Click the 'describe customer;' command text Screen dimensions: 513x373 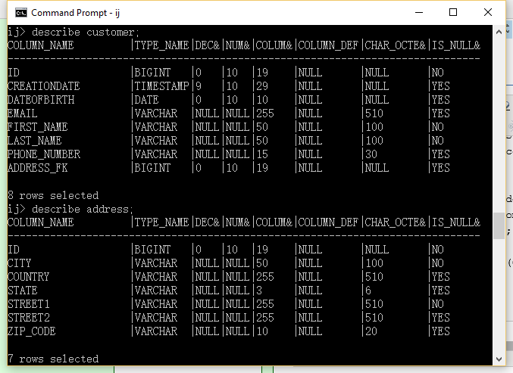86,32
